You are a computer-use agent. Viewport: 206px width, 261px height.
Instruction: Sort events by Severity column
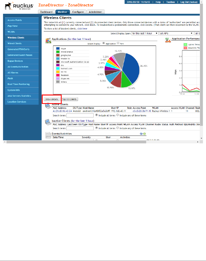click(x=86, y=137)
